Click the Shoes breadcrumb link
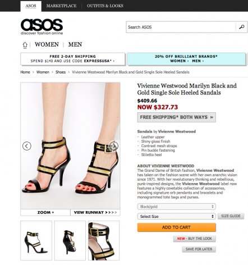Viewport: 248px width, 265px height. click(x=61, y=72)
